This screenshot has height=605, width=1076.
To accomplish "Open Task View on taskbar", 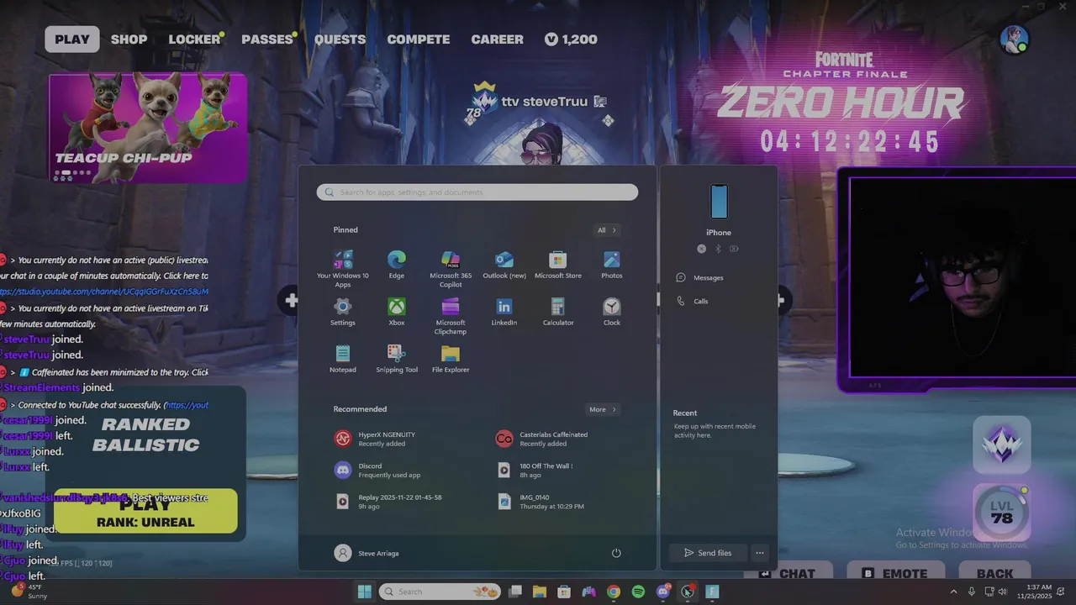I will (515, 592).
